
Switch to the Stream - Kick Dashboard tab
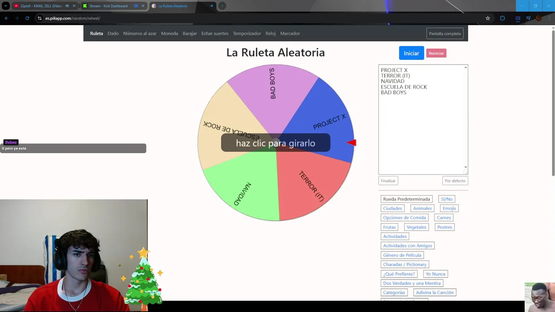click(108, 6)
